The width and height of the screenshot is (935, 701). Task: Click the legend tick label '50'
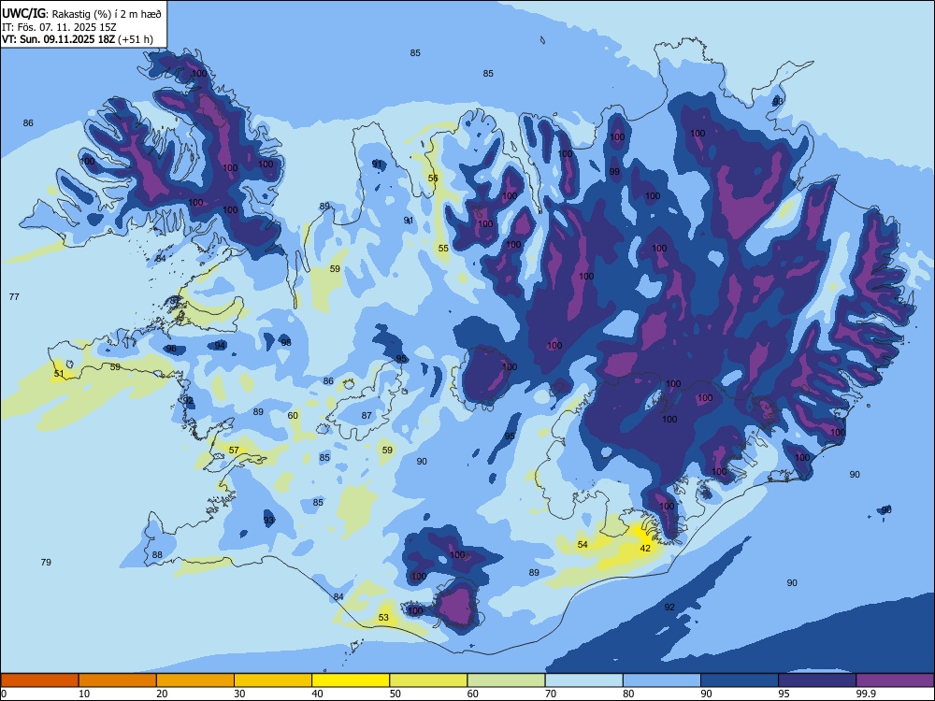[396, 694]
